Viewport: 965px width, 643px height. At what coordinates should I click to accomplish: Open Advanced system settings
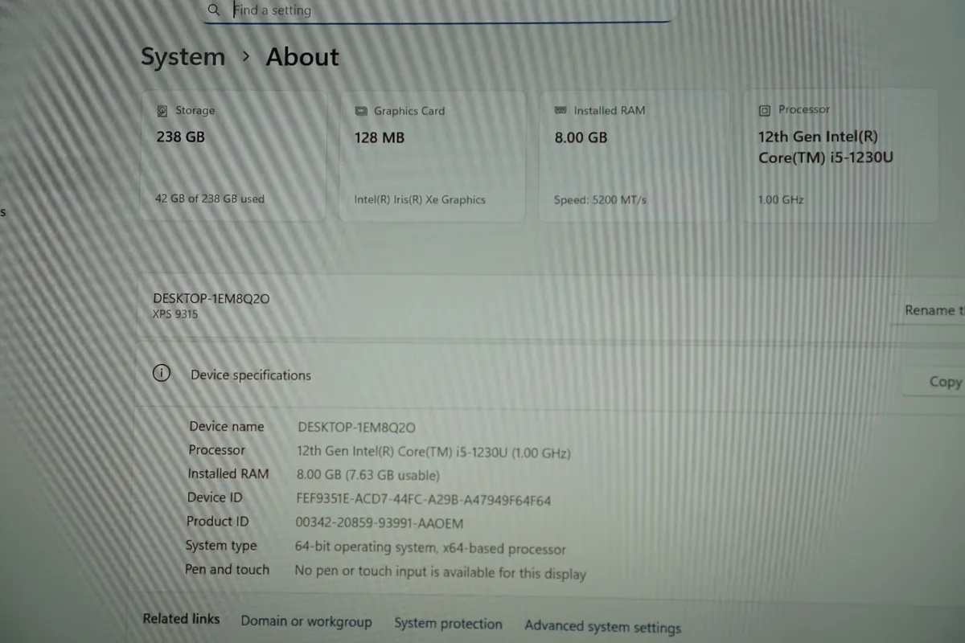(603, 625)
